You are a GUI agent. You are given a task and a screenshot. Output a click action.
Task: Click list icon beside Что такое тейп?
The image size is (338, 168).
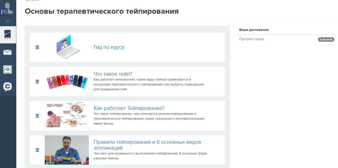click(x=37, y=82)
